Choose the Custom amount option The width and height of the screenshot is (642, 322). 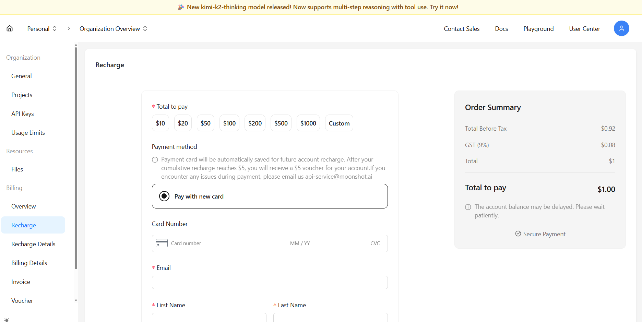click(x=339, y=123)
